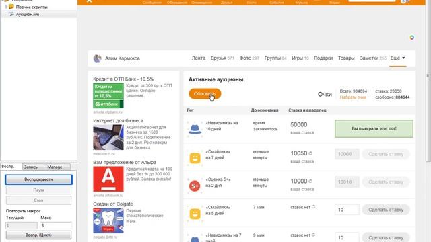Viewport: 431px width, 242px height.
Task: Click the green «Вы выиграли этот лот!» banner
Action: coord(374,128)
